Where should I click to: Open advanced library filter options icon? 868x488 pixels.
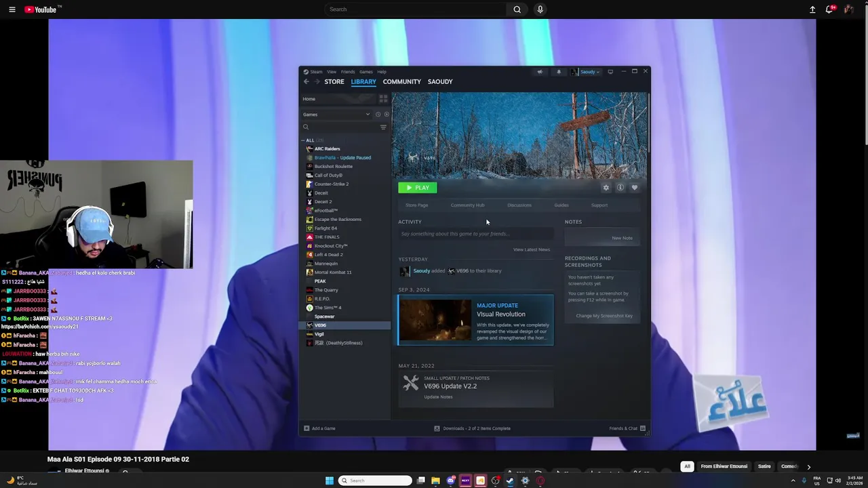383,127
